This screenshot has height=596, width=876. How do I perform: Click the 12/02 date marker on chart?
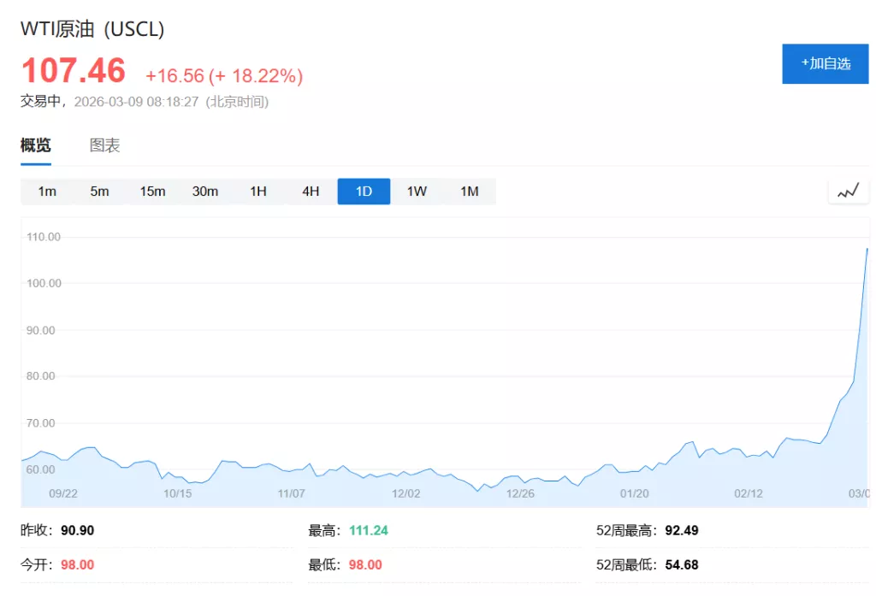point(405,493)
